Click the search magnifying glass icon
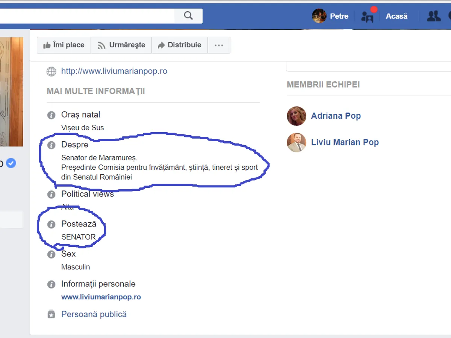Viewport: 451px width, 338px height. coord(188,16)
